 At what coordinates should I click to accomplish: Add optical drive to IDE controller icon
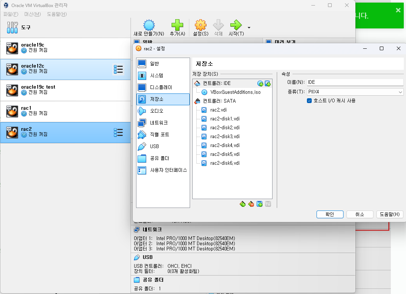pyautogui.click(x=260, y=83)
